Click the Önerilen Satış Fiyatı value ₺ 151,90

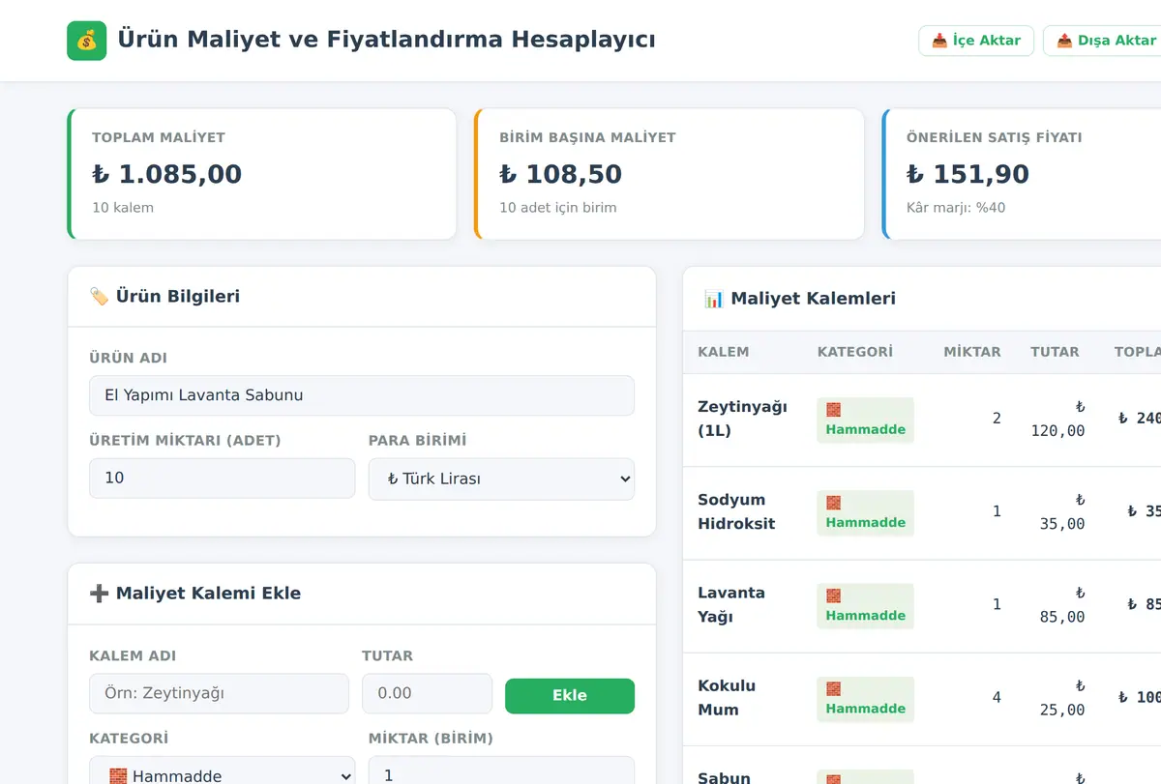967,174
